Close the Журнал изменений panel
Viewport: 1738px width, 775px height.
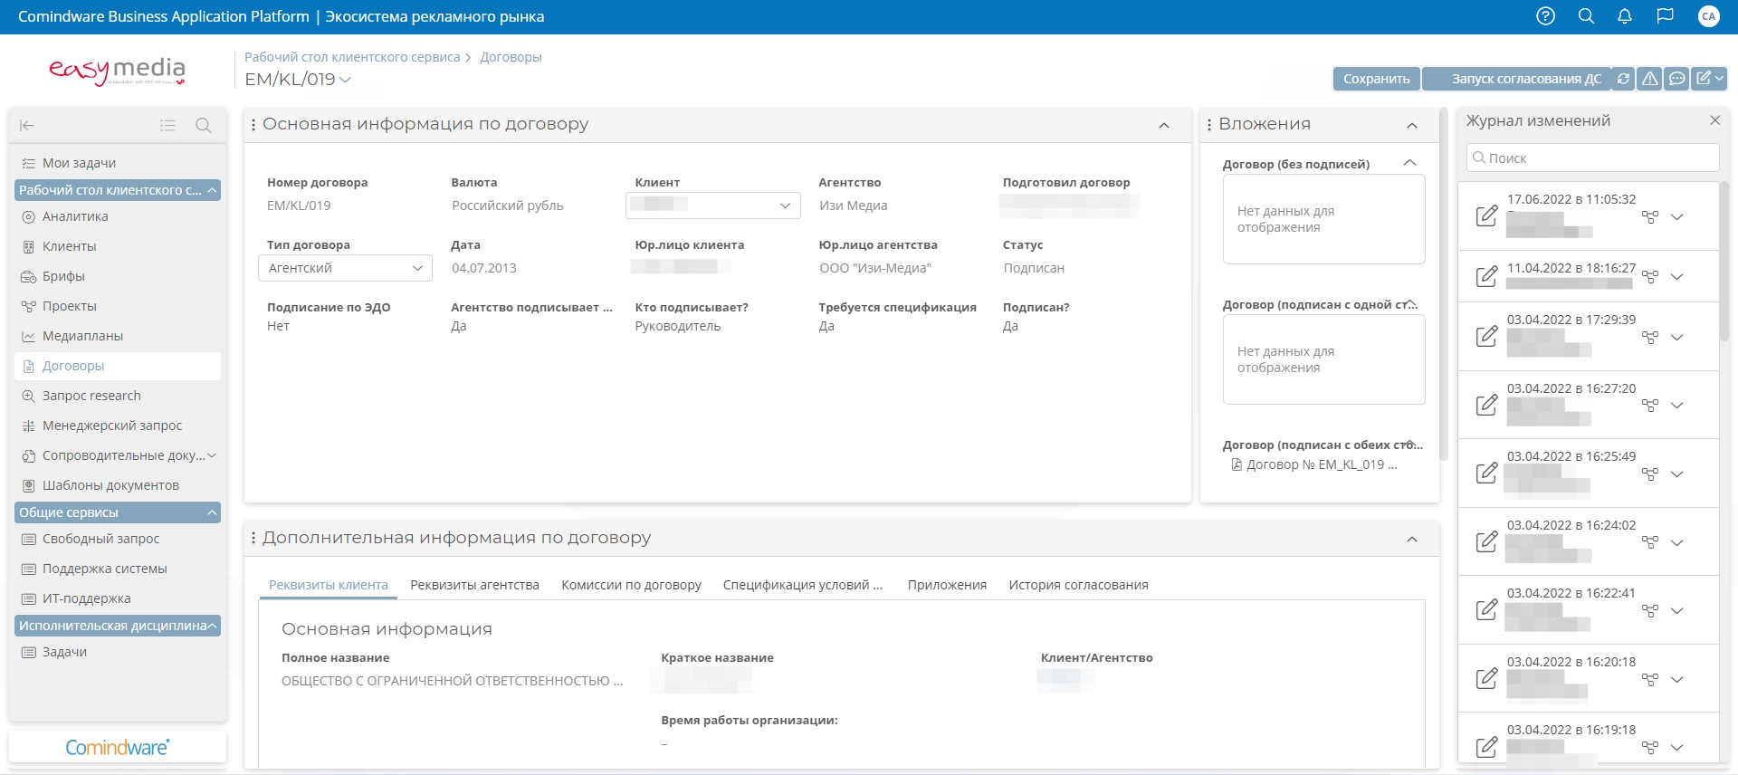(x=1714, y=120)
